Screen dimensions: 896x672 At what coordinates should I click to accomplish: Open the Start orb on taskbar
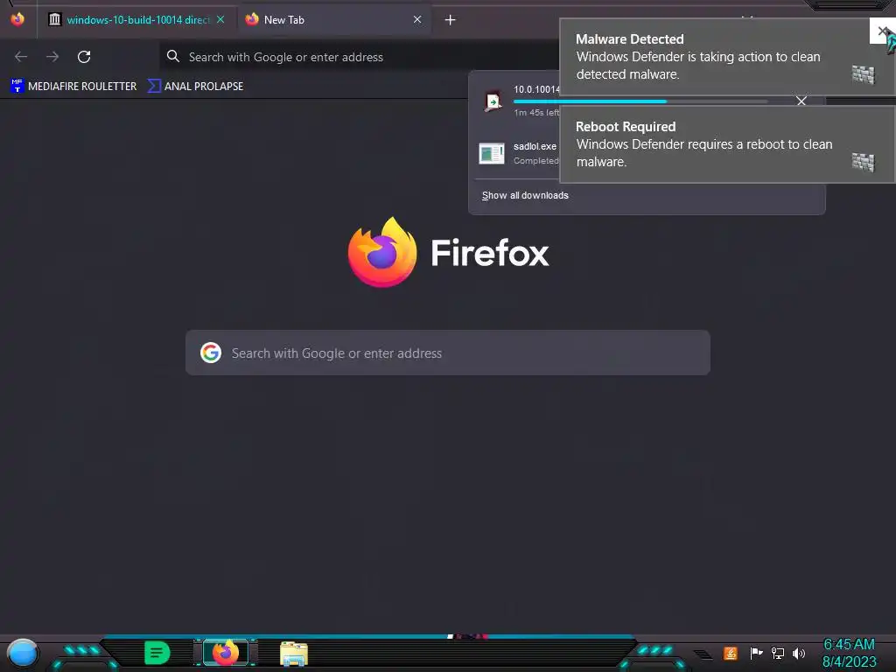pos(22,654)
